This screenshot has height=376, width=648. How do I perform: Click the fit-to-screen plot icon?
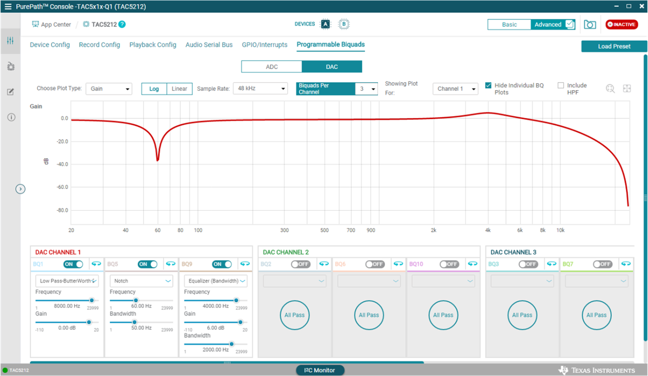click(627, 89)
